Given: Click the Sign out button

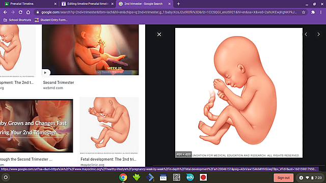Looking at the screenshot, I should click(x=283, y=178).
